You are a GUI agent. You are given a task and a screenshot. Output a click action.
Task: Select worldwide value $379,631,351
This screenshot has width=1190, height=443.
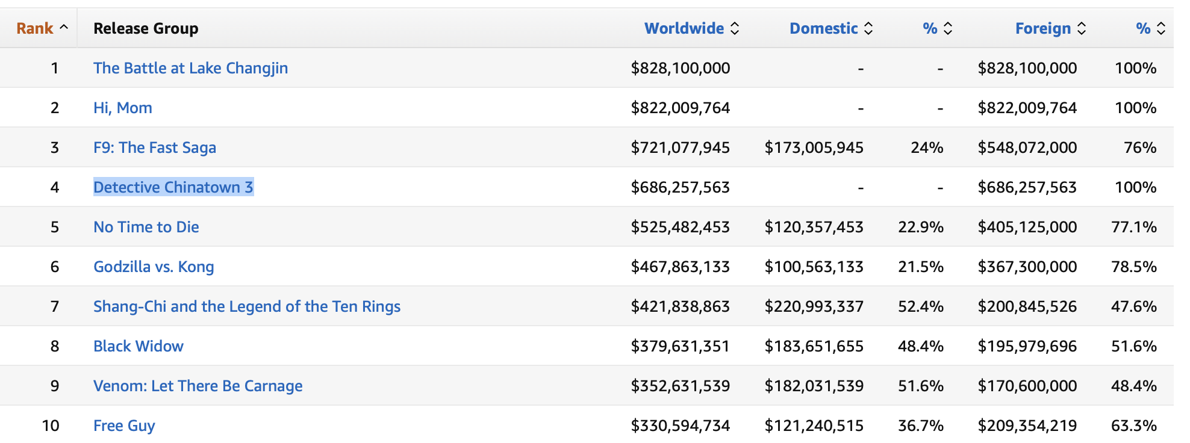[681, 346]
